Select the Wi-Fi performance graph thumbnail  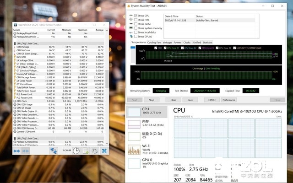134,150
